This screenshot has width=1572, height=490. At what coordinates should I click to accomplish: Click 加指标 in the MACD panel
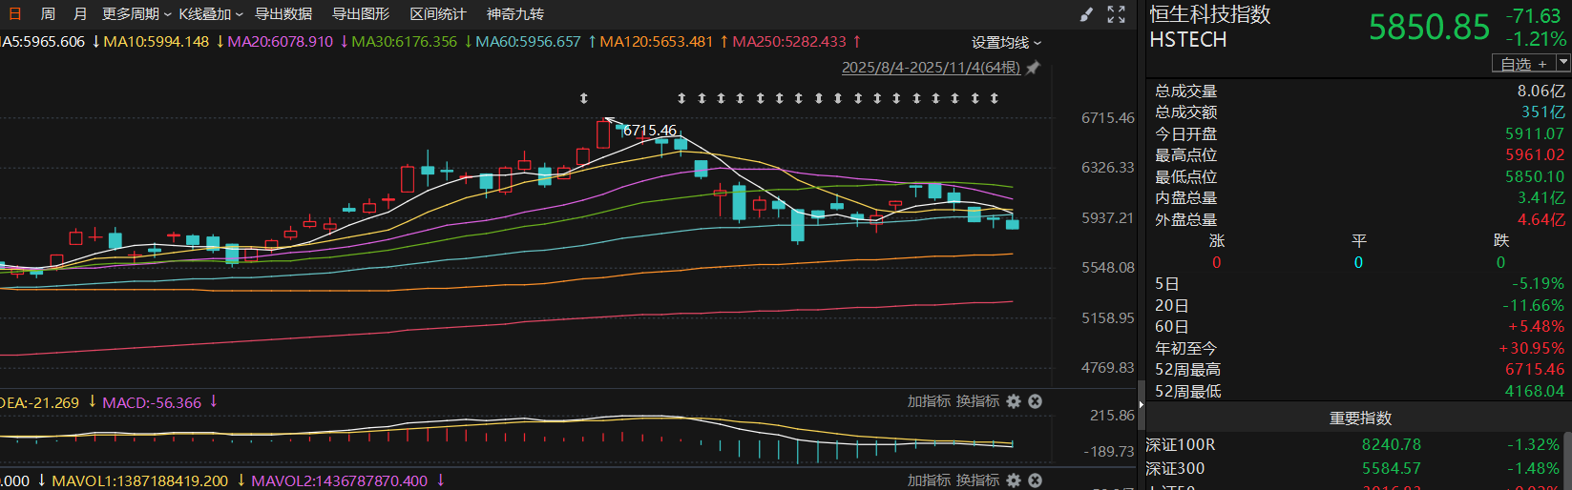point(929,401)
